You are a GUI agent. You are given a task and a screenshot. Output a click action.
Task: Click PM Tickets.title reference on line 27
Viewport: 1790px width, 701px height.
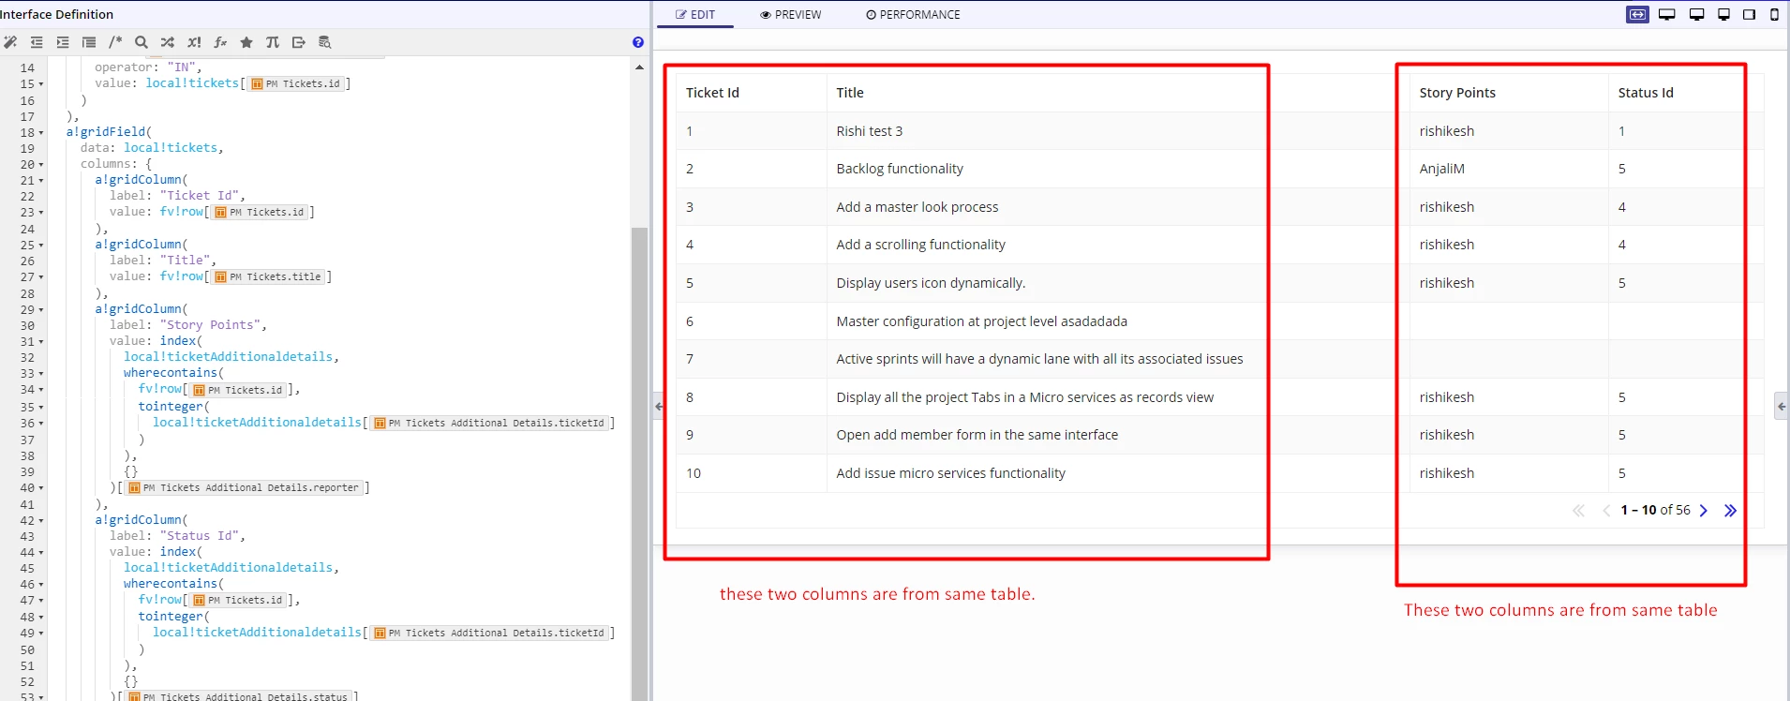tap(269, 277)
